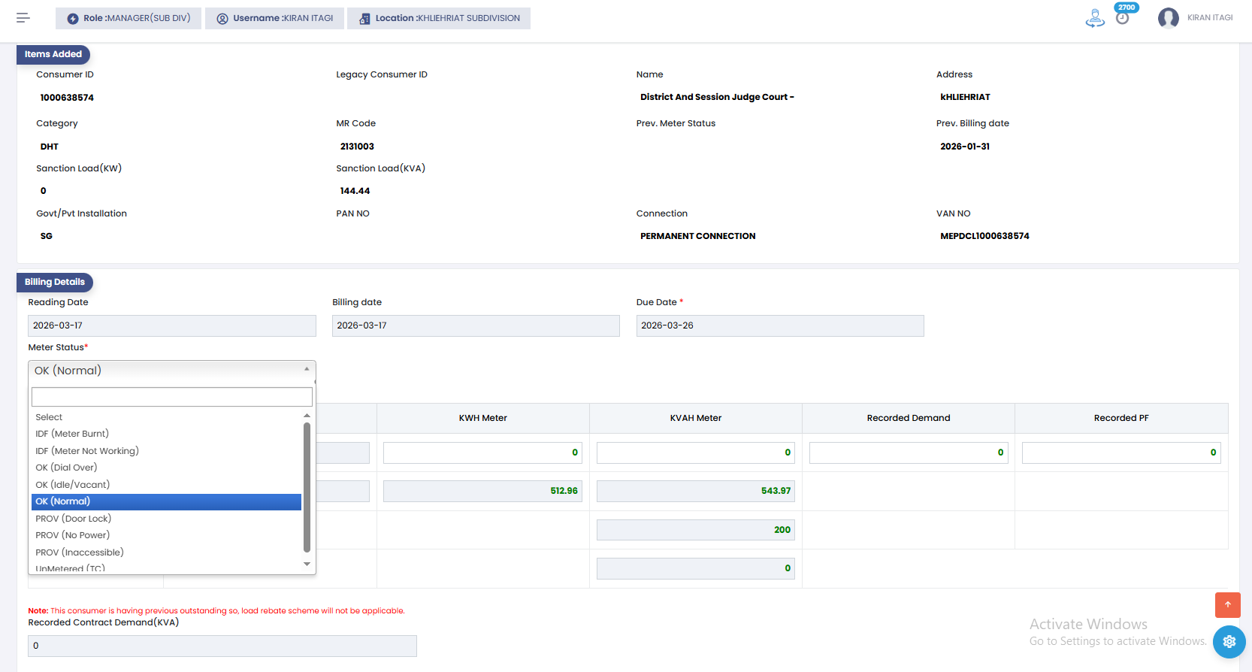The image size is (1252, 672).
Task: Collapse the Meter Status dropdown
Action: point(171,371)
